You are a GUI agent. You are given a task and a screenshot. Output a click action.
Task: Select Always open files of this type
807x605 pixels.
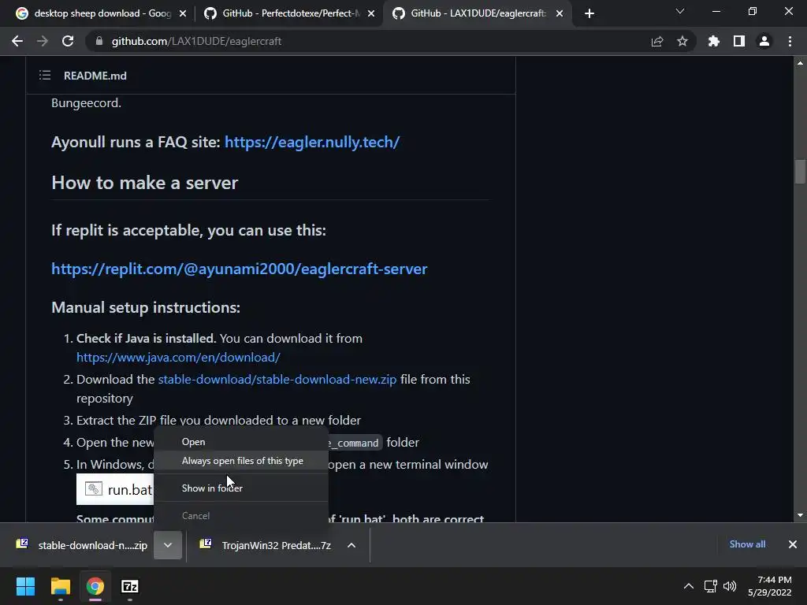coord(241,461)
